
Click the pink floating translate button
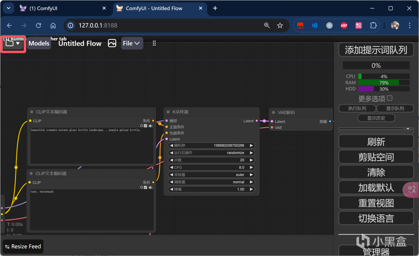[411, 190]
